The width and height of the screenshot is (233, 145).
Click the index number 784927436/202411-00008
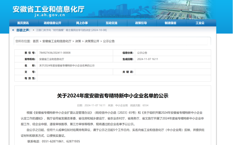pos(55,53)
